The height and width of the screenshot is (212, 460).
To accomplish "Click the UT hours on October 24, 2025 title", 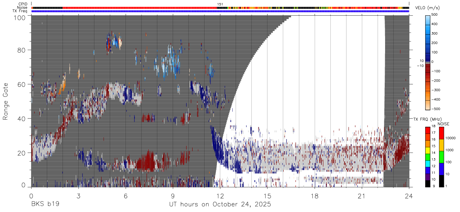I will [x=220, y=205].
